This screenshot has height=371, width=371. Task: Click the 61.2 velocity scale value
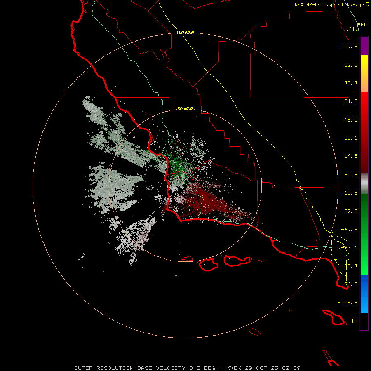point(351,101)
